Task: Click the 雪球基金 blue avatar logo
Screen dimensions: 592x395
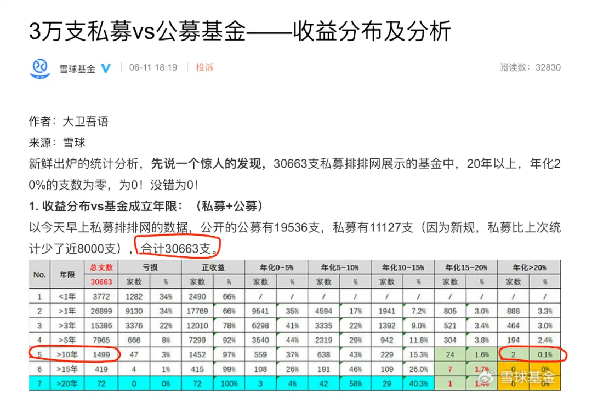Action: pos(39,68)
